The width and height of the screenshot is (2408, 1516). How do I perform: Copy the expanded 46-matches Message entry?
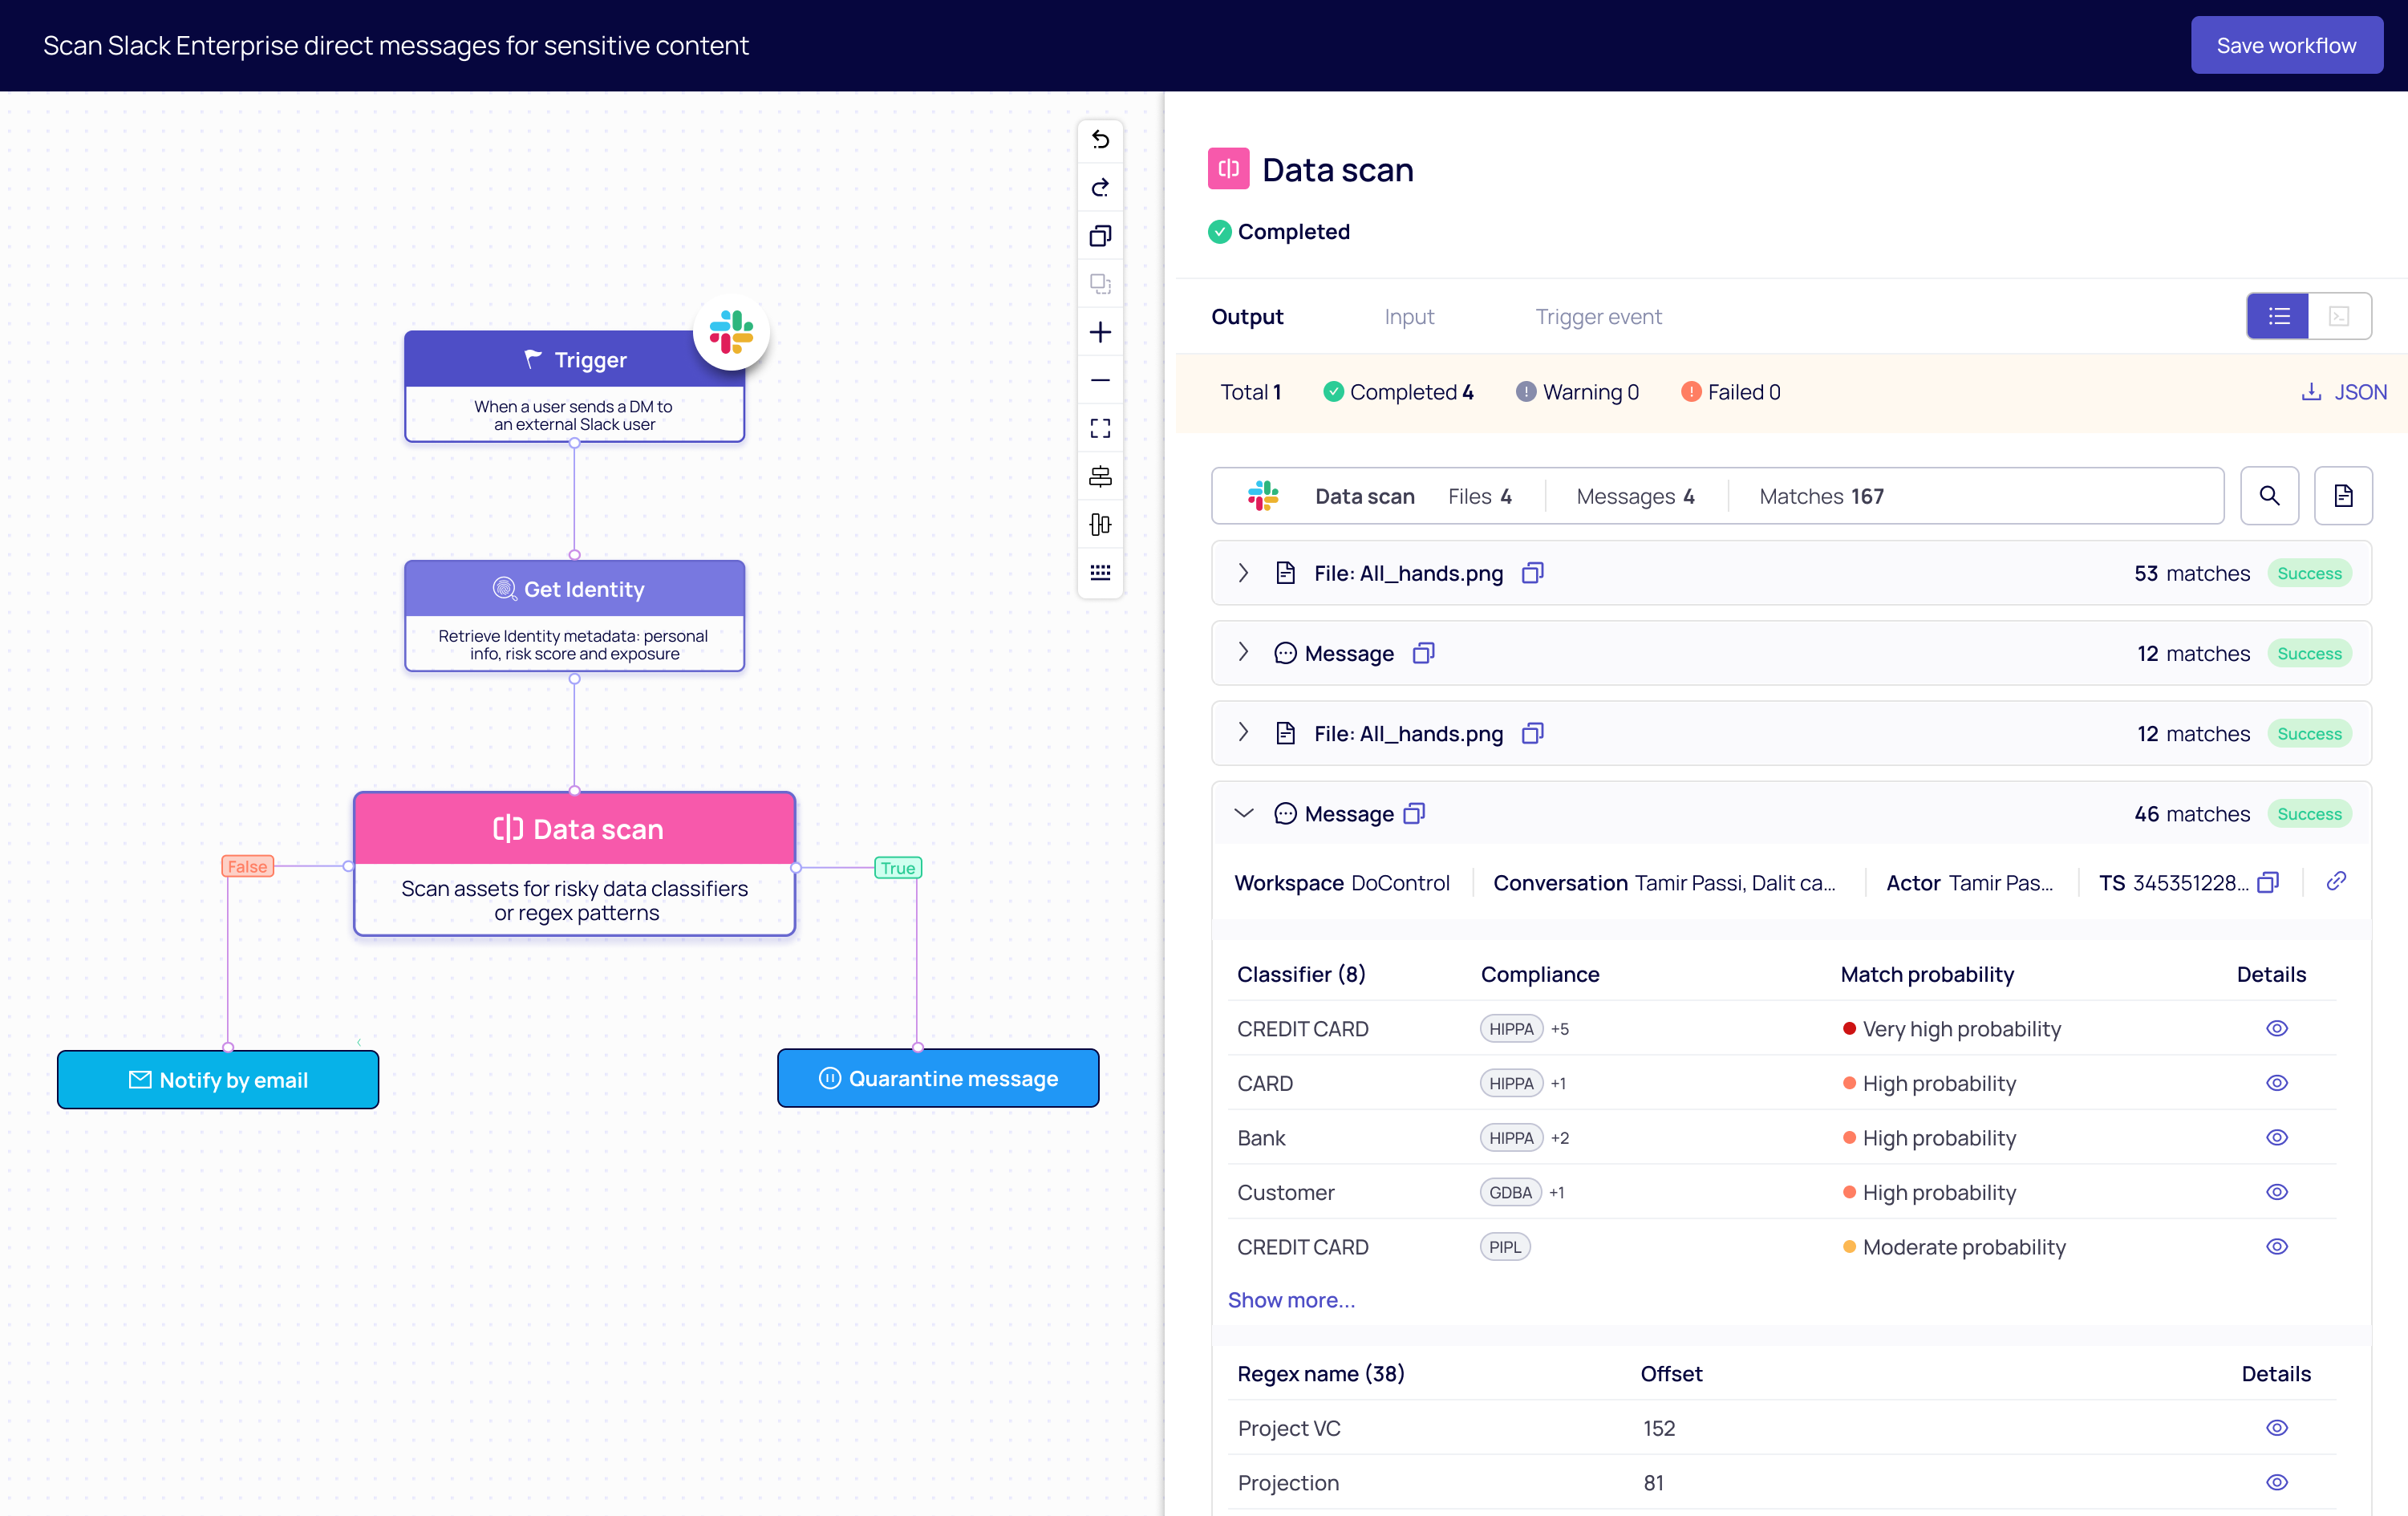tap(1414, 813)
